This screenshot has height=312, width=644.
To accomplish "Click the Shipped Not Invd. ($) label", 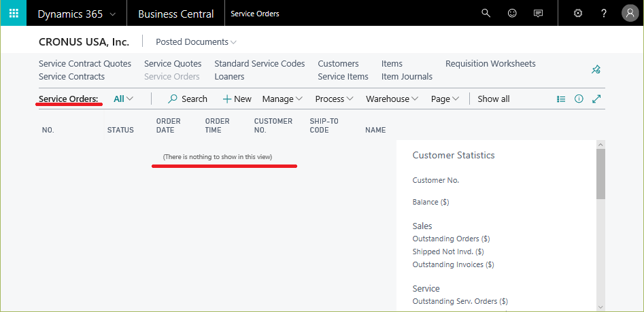I will [448, 252].
